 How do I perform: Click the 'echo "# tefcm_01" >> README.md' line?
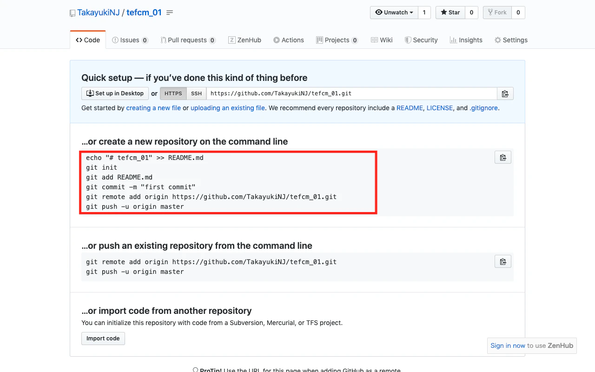pos(145,158)
